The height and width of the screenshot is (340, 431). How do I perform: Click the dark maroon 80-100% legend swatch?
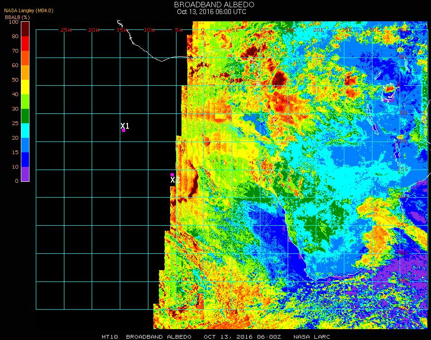pos(25,29)
